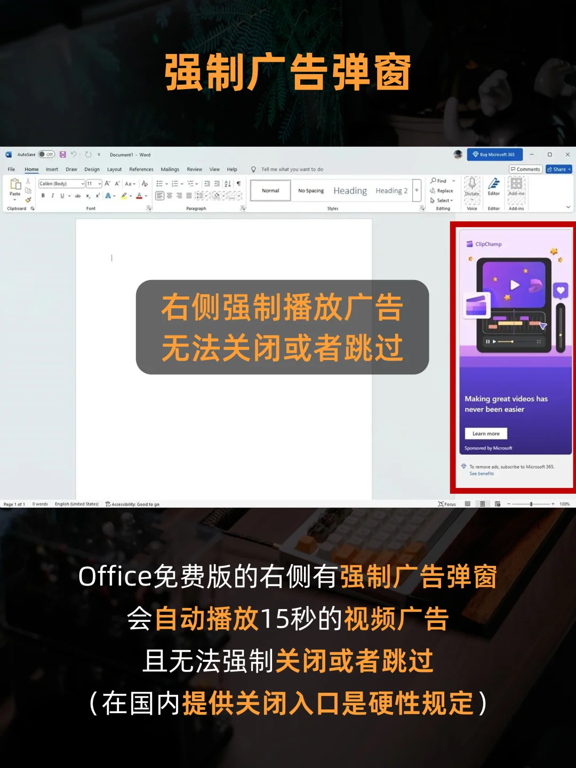Switch to the References tab
The width and height of the screenshot is (576, 768).
141,170
